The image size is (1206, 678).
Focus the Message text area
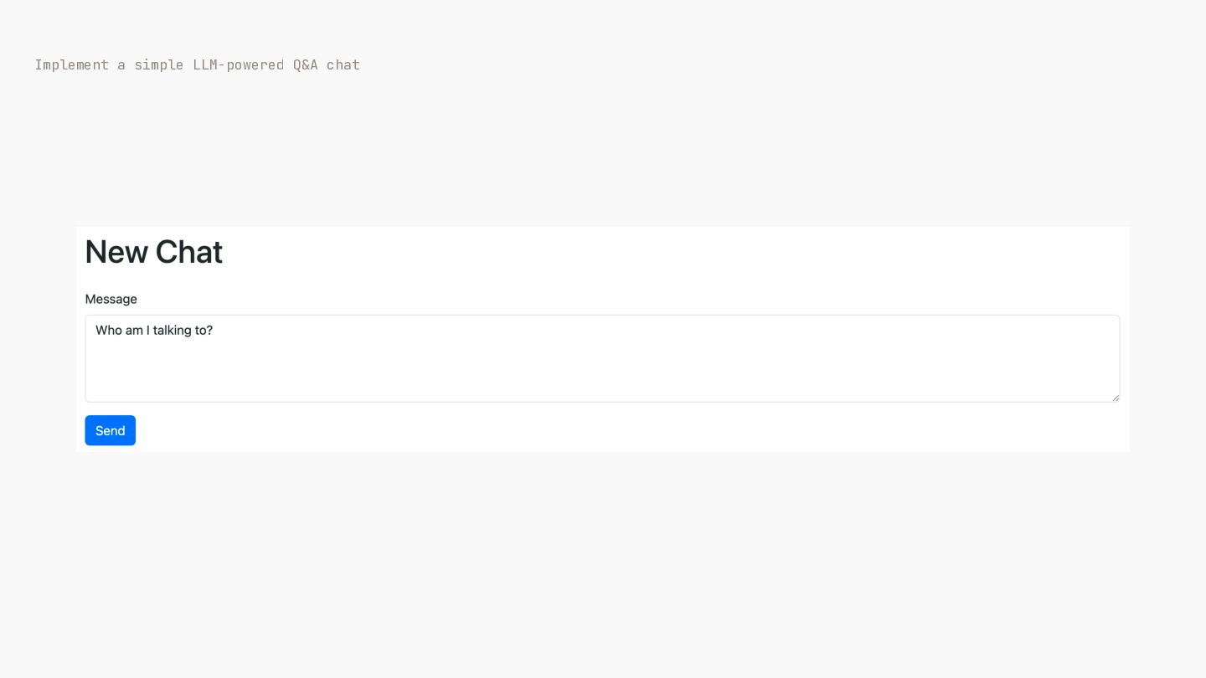click(x=602, y=358)
